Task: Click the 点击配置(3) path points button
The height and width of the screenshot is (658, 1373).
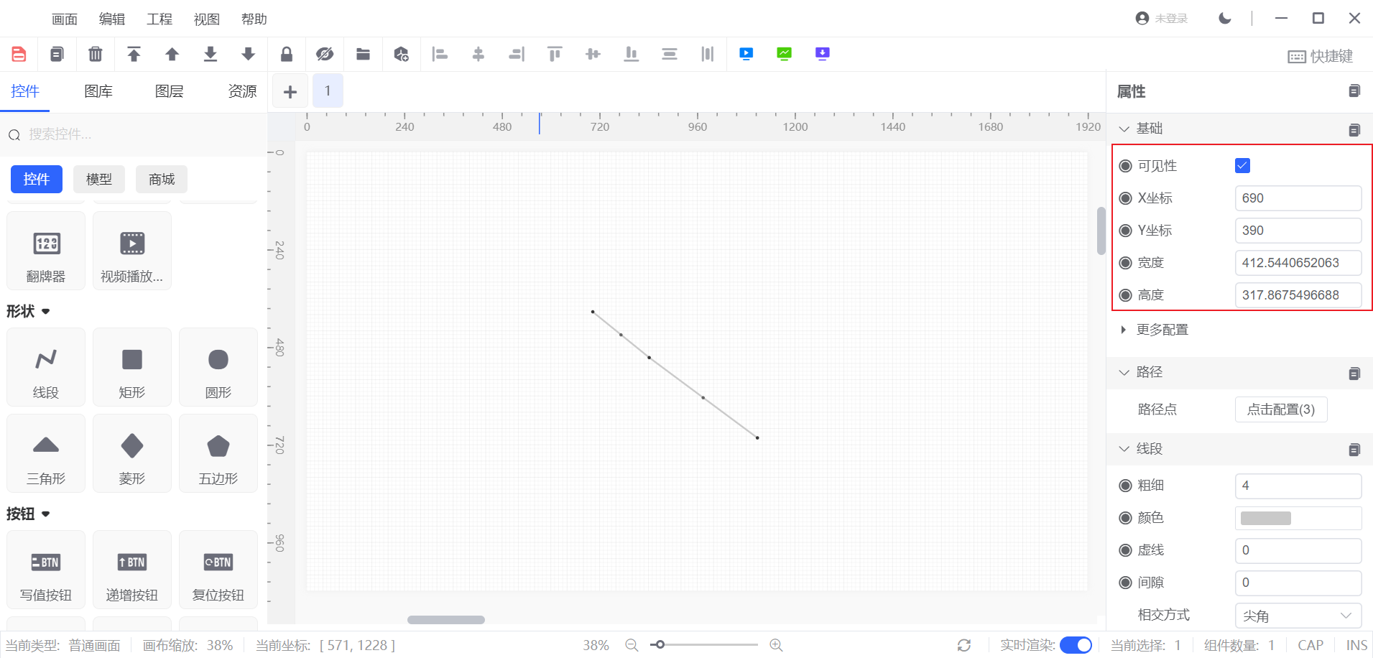Action: (x=1280, y=409)
